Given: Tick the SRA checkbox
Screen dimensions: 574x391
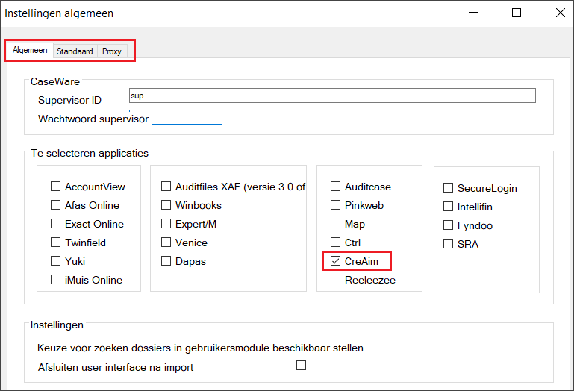Looking at the screenshot, I should [448, 244].
